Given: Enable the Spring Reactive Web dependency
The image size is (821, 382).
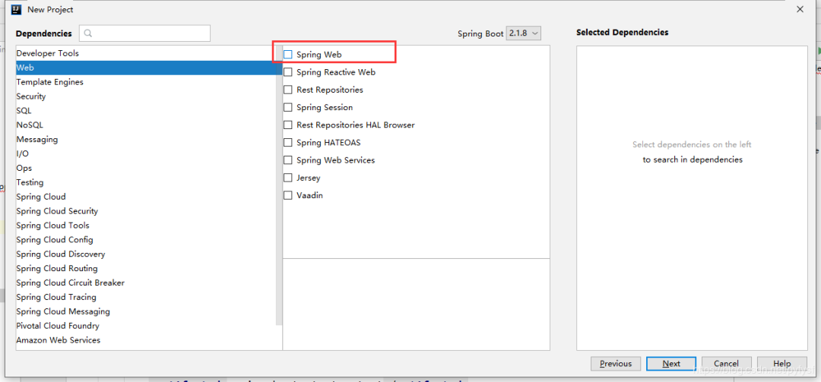Looking at the screenshot, I should coord(288,72).
